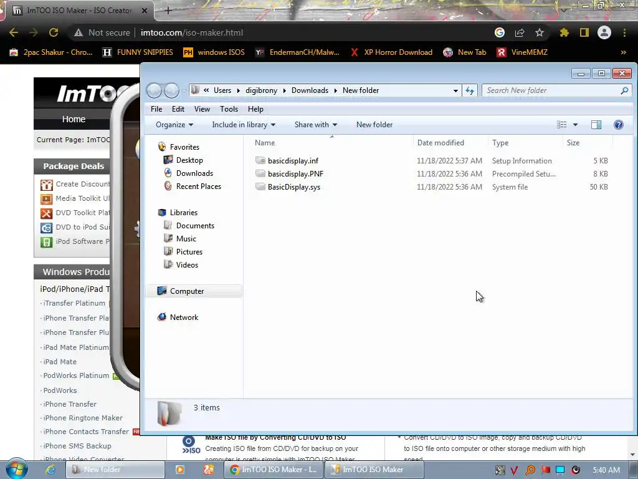Open the VineMEMZ bookmark
This screenshot has height=479, width=638.
tap(523, 52)
